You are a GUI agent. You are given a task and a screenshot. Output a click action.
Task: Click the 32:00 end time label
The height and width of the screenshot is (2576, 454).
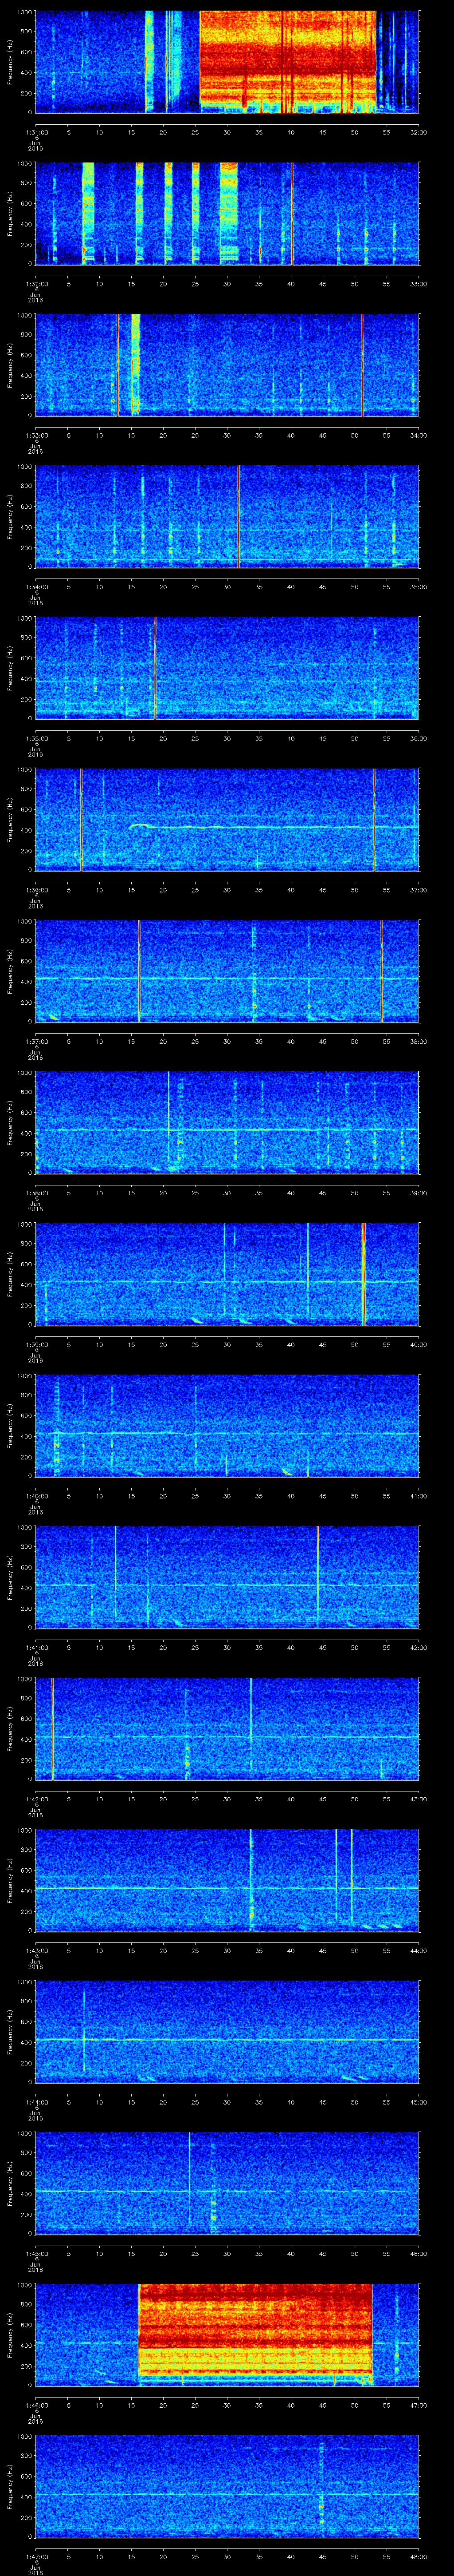point(418,132)
